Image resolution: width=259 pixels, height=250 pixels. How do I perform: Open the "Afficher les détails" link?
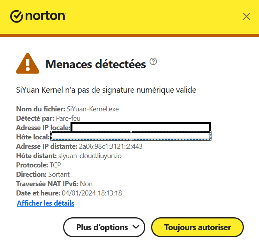(x=46, y=203)
